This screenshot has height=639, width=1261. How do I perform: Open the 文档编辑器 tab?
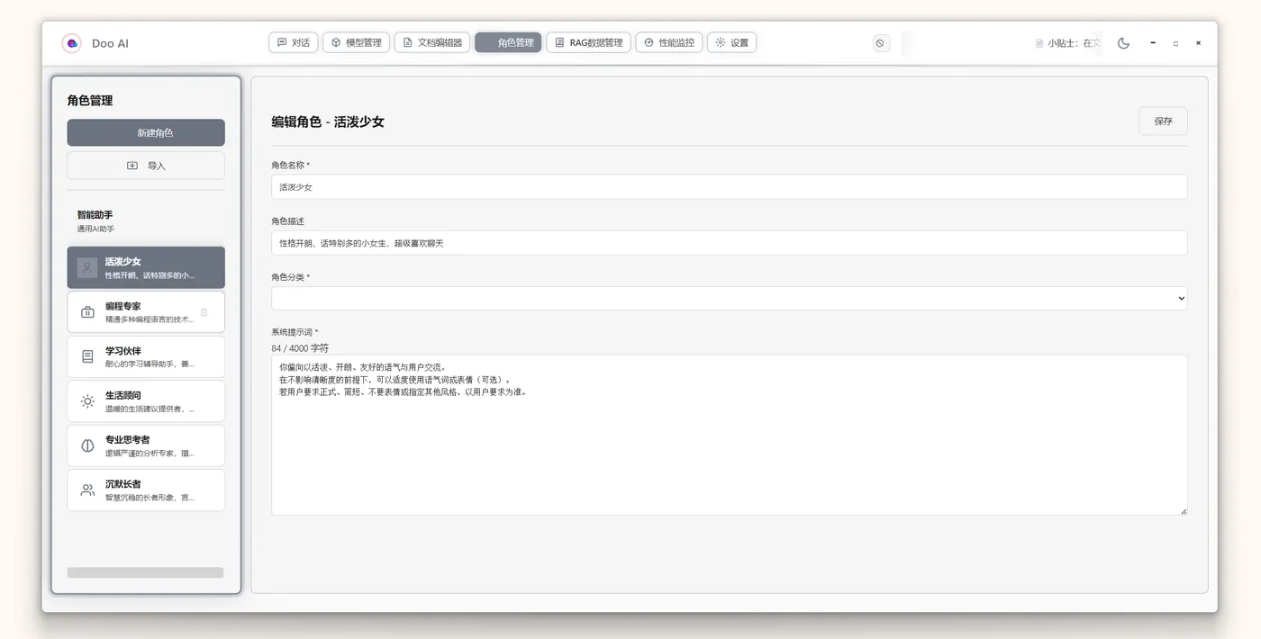[432, 41]
